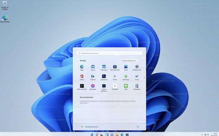Viewport: 219px width, 136px height.
Task: Open the Correo mail app
Action: (93, 67)
